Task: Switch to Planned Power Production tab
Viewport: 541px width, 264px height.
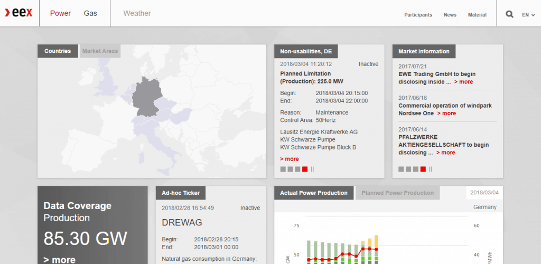Action: point(397,193)
